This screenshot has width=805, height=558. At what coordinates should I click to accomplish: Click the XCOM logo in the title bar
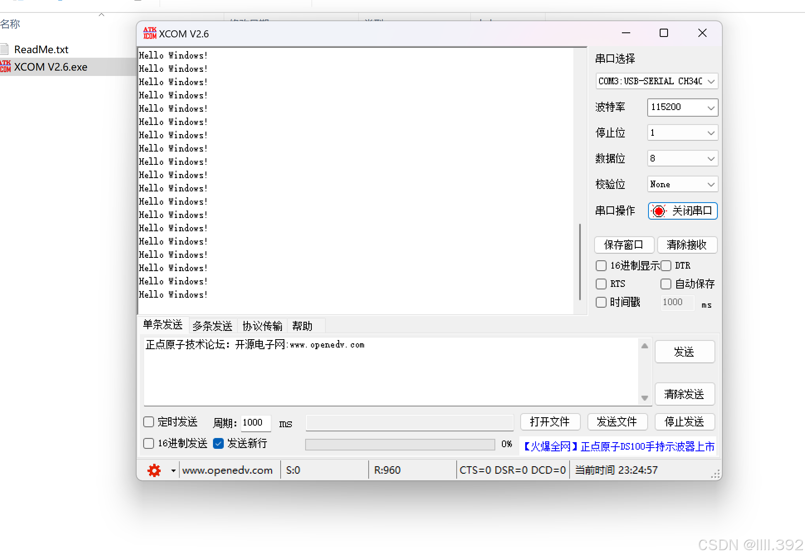tap(149, 33)
